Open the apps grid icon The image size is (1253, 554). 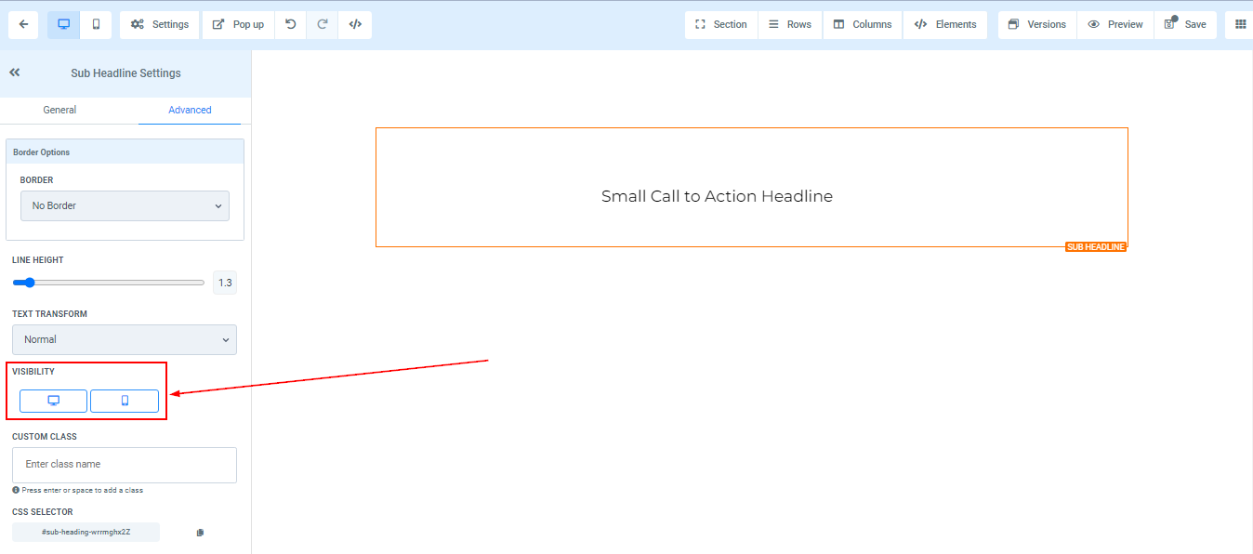pos(1240,25)
